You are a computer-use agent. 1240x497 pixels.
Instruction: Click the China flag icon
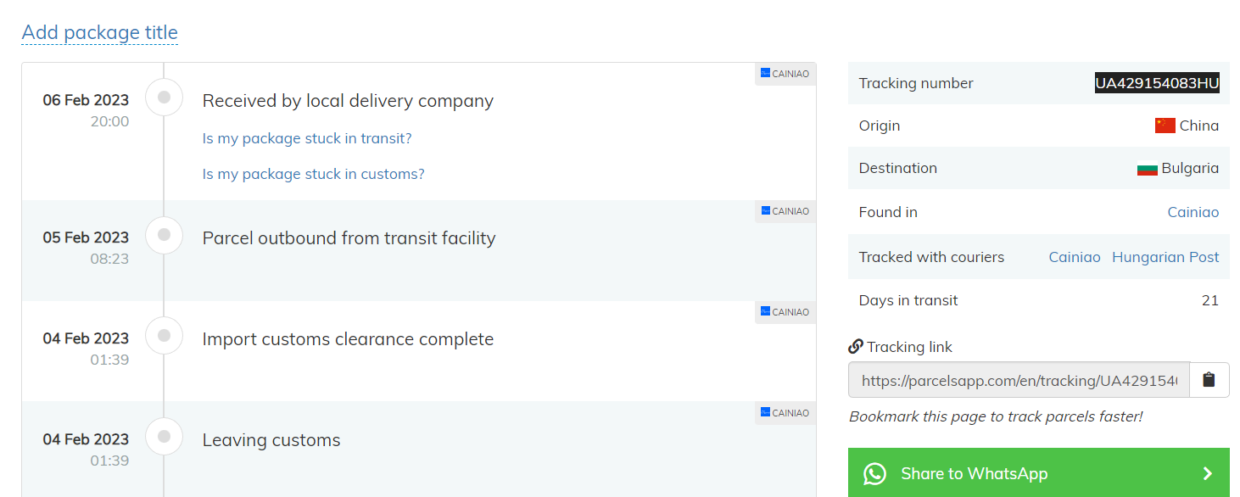(1165, 126)
